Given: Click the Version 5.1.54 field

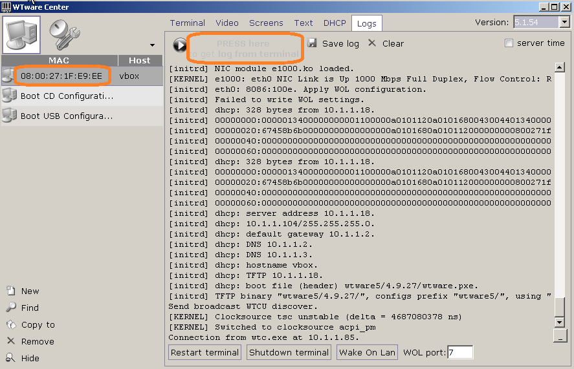Looking at the screenshot, I should 536,23.
